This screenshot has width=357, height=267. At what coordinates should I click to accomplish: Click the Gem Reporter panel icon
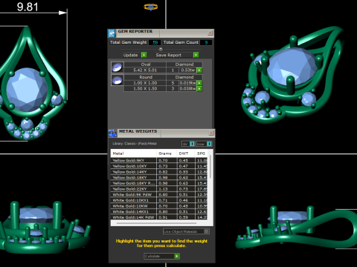[112, 33]
